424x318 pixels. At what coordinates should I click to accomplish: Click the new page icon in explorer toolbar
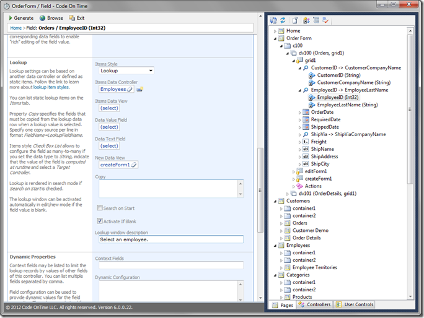pos(295,20)
